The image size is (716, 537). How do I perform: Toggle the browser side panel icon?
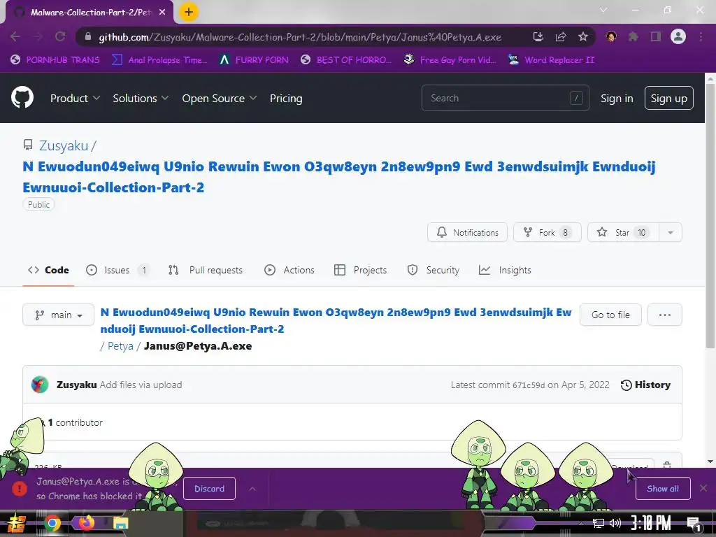tap(655, 36)
